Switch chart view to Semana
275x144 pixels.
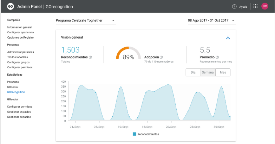coord(208,72)
